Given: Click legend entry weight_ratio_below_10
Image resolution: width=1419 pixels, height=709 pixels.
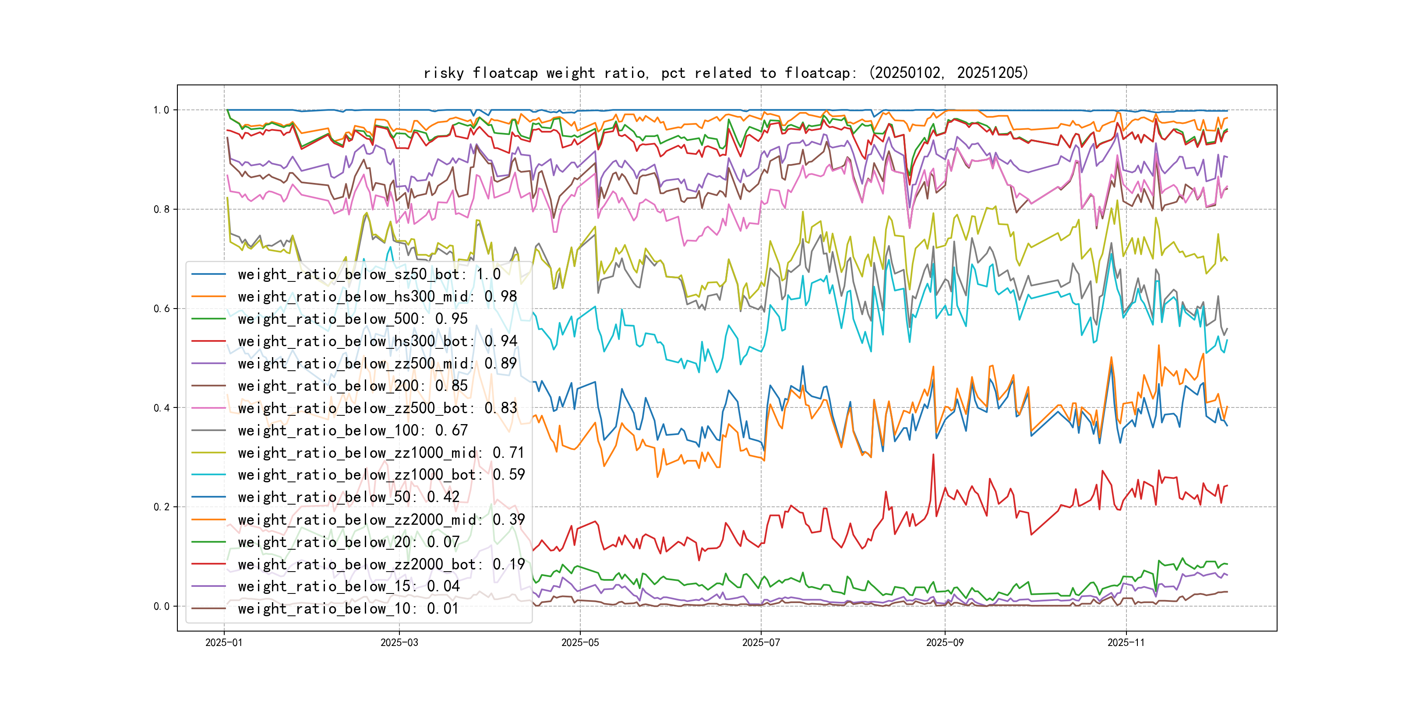Looking at the screenshot, I should (x=348, y=609).
